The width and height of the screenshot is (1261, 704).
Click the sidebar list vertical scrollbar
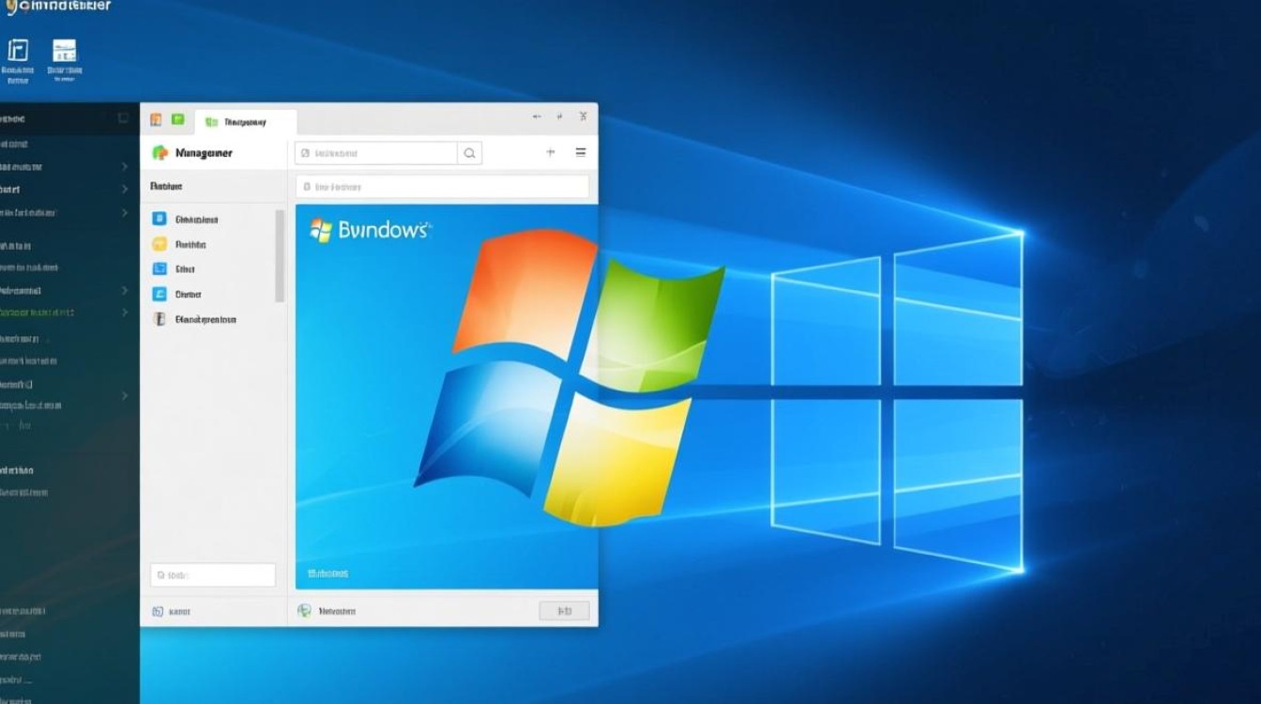(x=280, y=255)
